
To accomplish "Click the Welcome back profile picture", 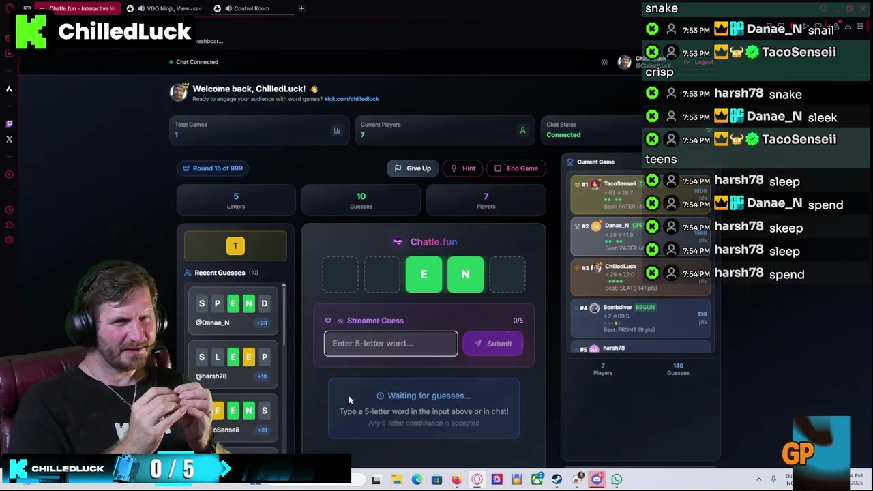I will pyautogui.click(x=179, y=92).
